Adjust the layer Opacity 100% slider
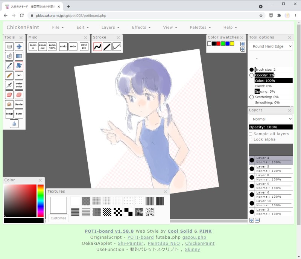301x259 pixels. pyautogui.click(x=271, y=127)
